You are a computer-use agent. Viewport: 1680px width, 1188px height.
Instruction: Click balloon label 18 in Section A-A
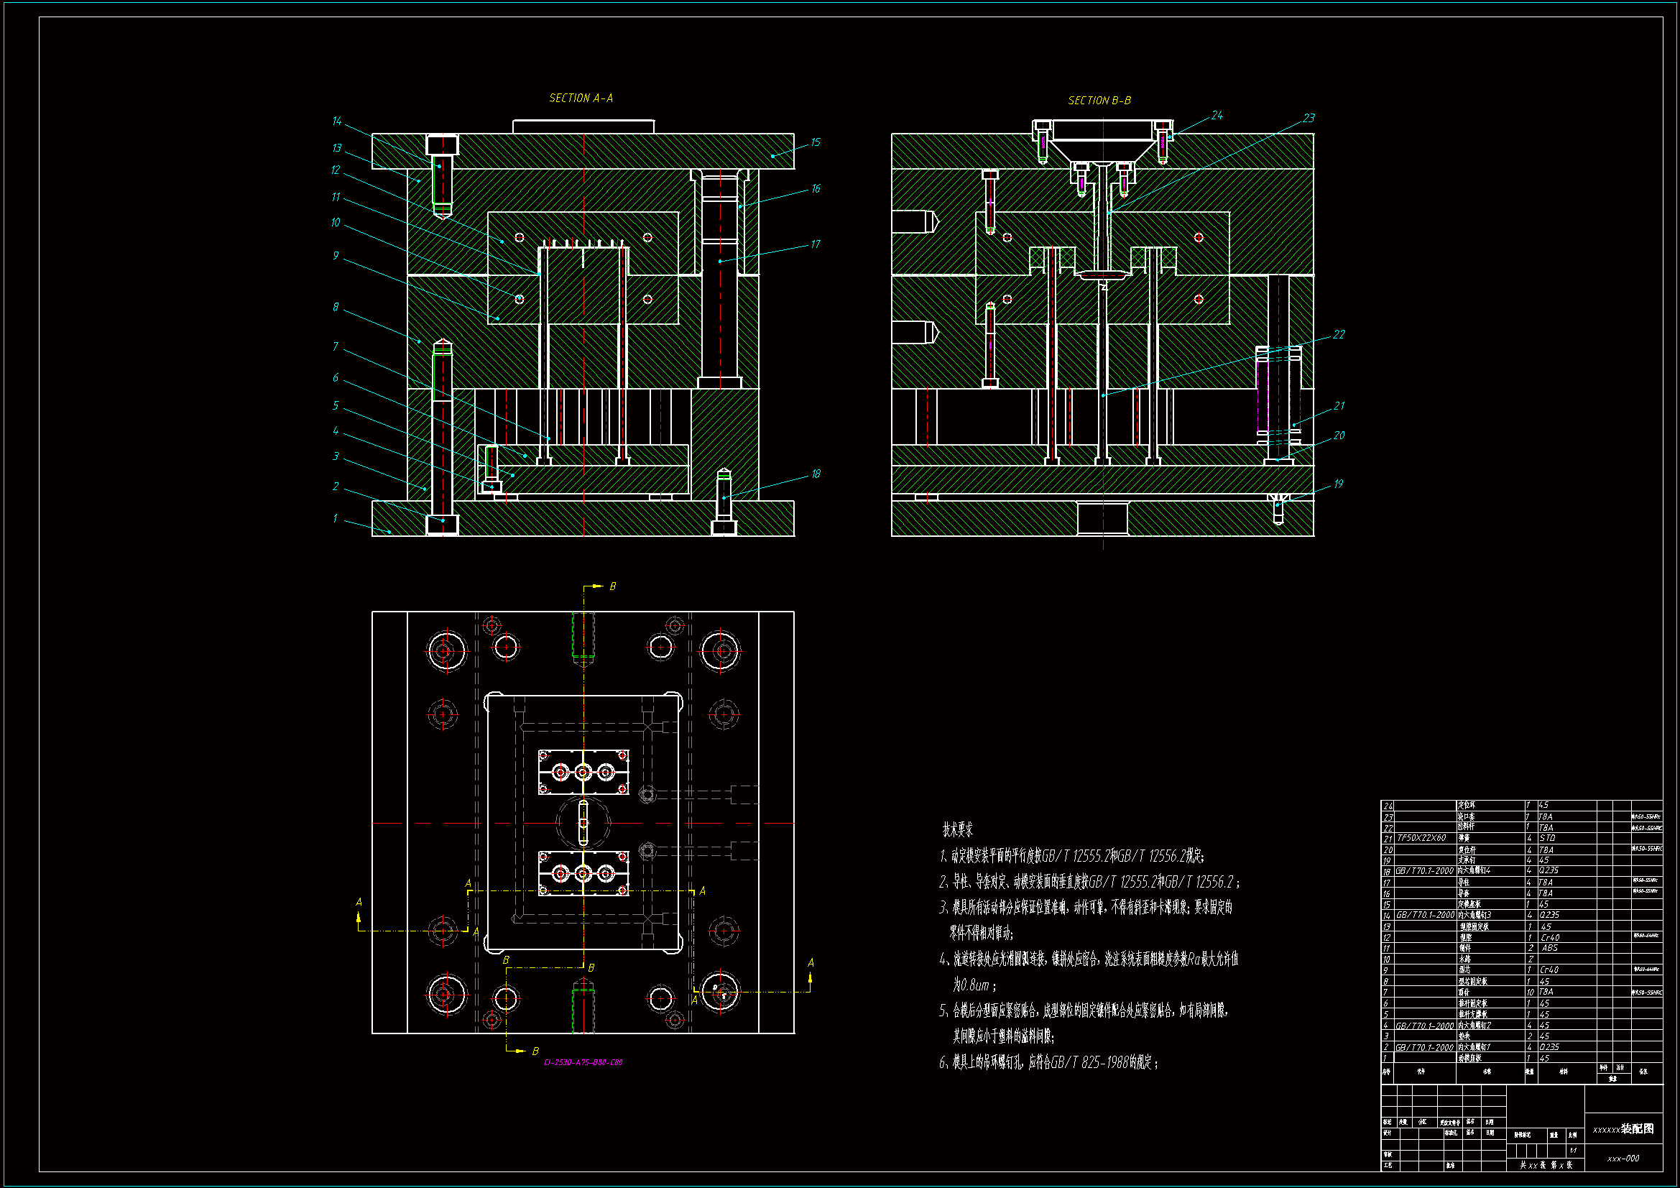tap(816, 474)
